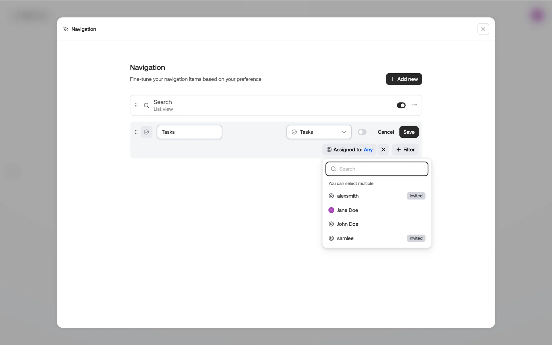
Task: Click the Save button
Action: pos(409,132)
